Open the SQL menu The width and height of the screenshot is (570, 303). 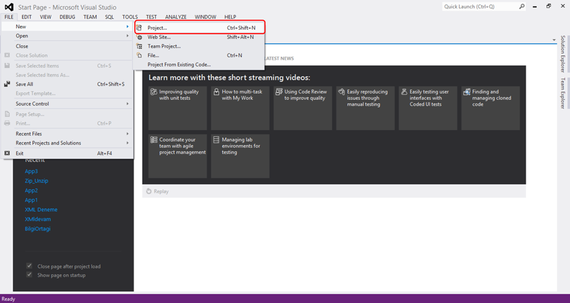coord(109,17)
